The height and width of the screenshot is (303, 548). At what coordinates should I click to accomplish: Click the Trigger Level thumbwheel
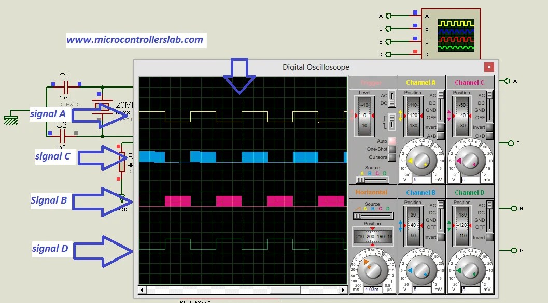(364, 116)
